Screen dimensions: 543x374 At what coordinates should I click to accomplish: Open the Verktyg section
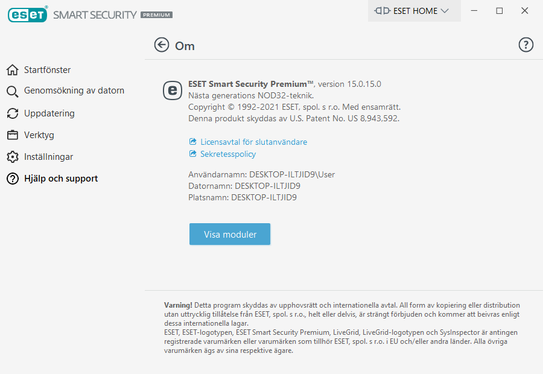[x=39, y=135]
